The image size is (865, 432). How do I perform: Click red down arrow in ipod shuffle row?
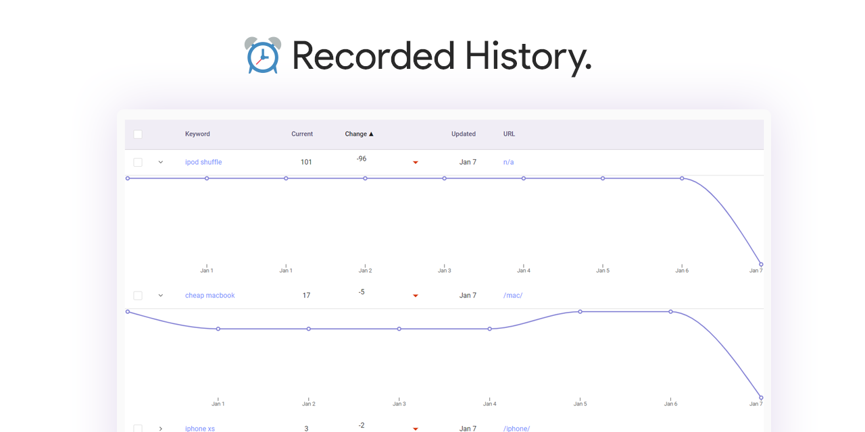[x=416, y=163]
